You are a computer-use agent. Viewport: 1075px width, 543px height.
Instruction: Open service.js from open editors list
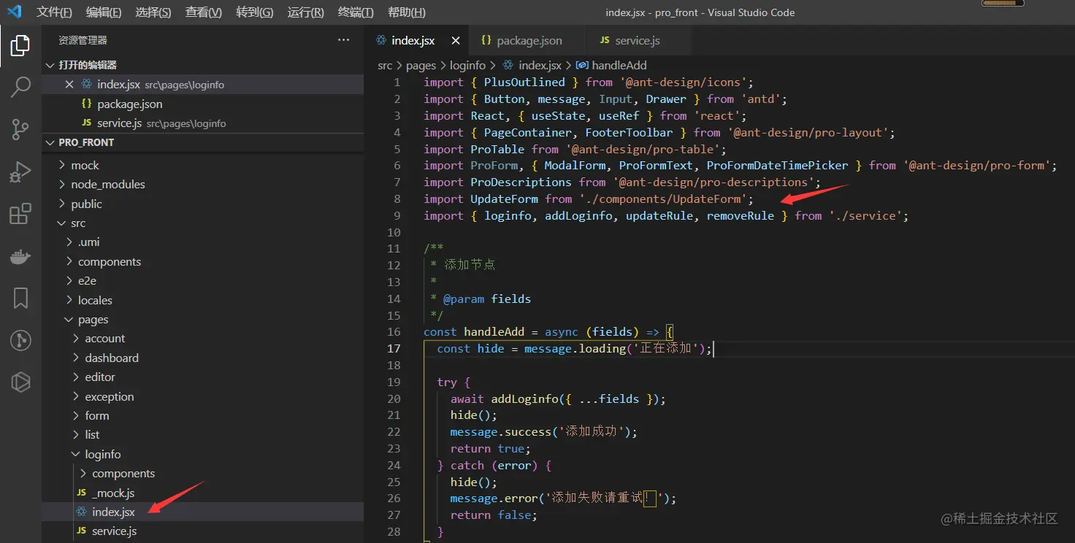[x=119, y=123]
